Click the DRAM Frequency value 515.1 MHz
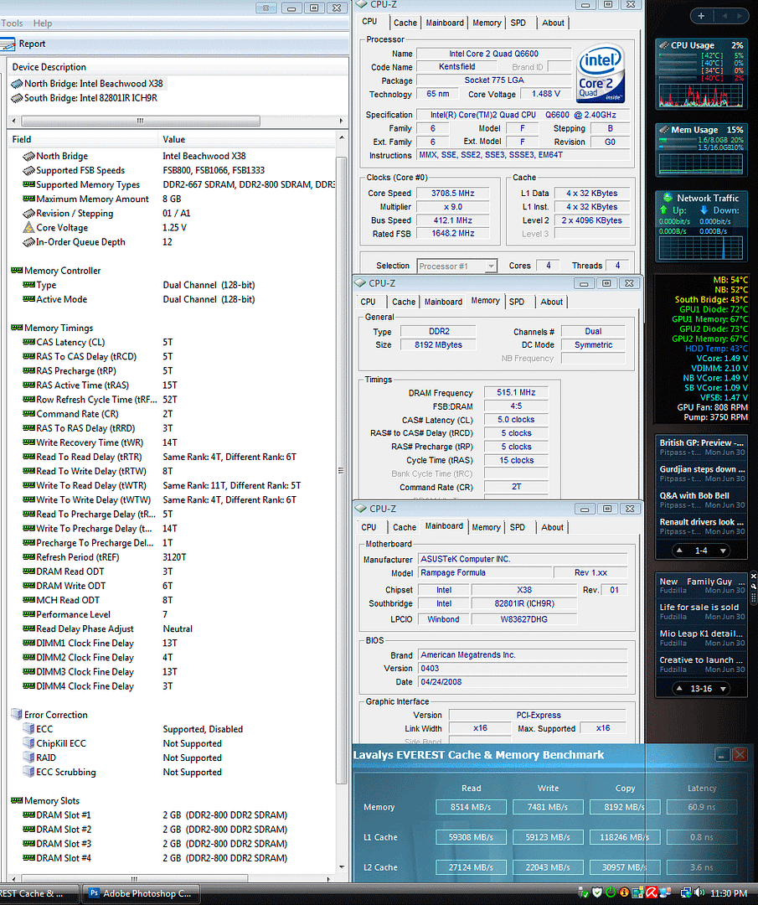 coord(516,392)
